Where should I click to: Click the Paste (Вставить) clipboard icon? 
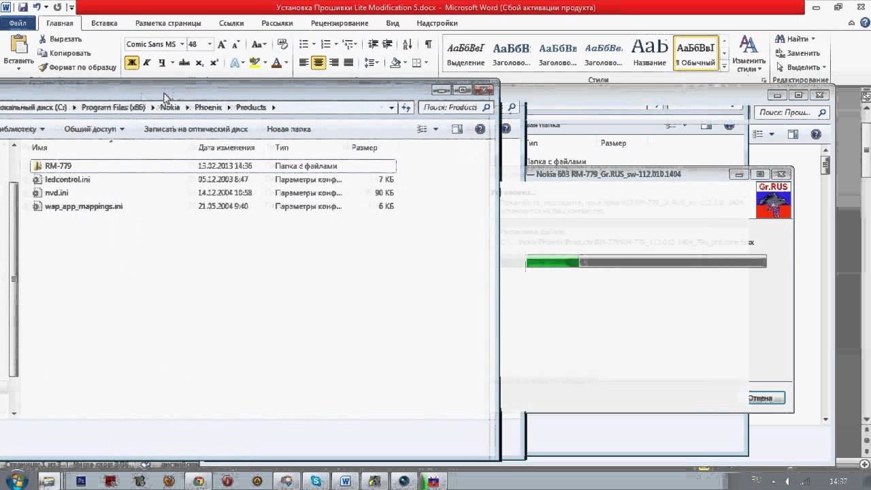coord(18,44)
